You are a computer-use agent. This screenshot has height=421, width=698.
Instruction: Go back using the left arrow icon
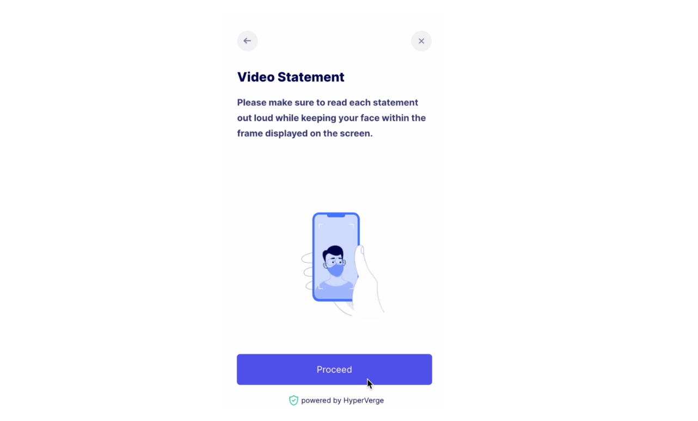[247, 41]
